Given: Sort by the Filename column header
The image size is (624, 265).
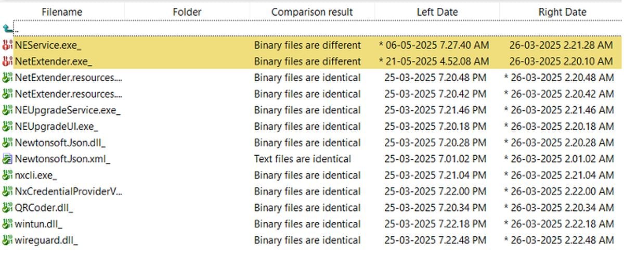Looking at the screenshot, I should (62, 11).
